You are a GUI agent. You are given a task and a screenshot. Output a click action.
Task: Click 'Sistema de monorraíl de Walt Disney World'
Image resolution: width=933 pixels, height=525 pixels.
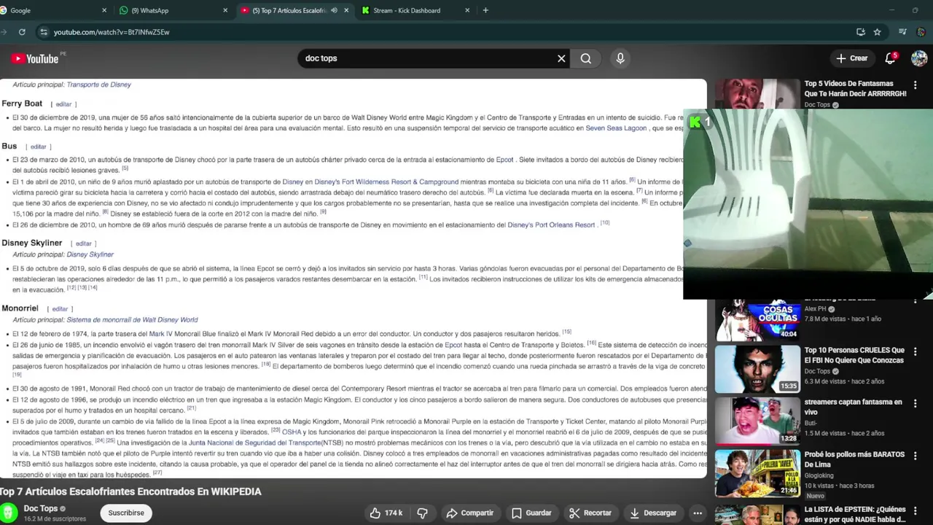click(x=132, y=319)
